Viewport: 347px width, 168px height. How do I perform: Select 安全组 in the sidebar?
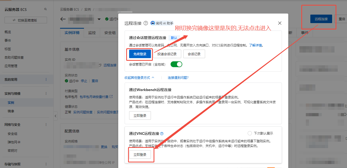pyautogui.click(x=12, y=134)
